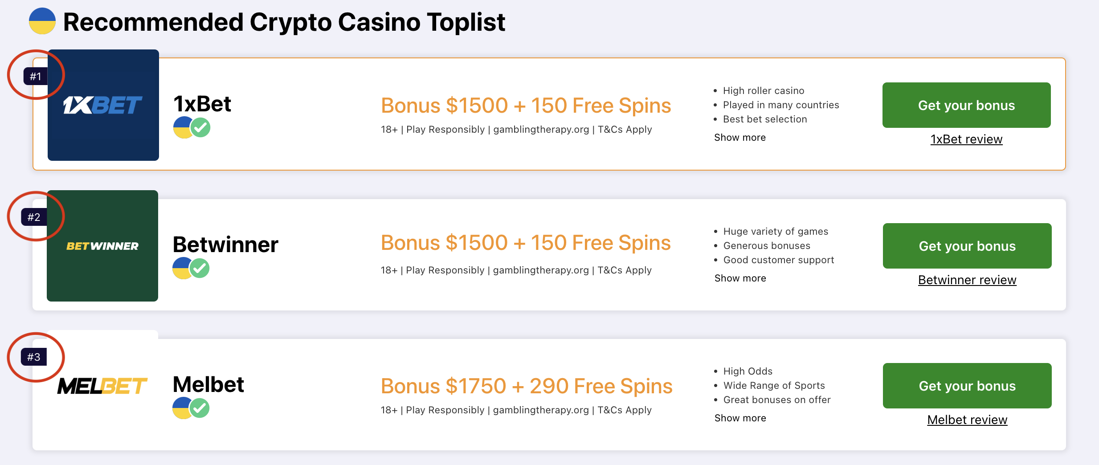Screen dimensions: 1099x465
Task: Click Get your bonus for Betwinner
Action: (x=967, y=246)
